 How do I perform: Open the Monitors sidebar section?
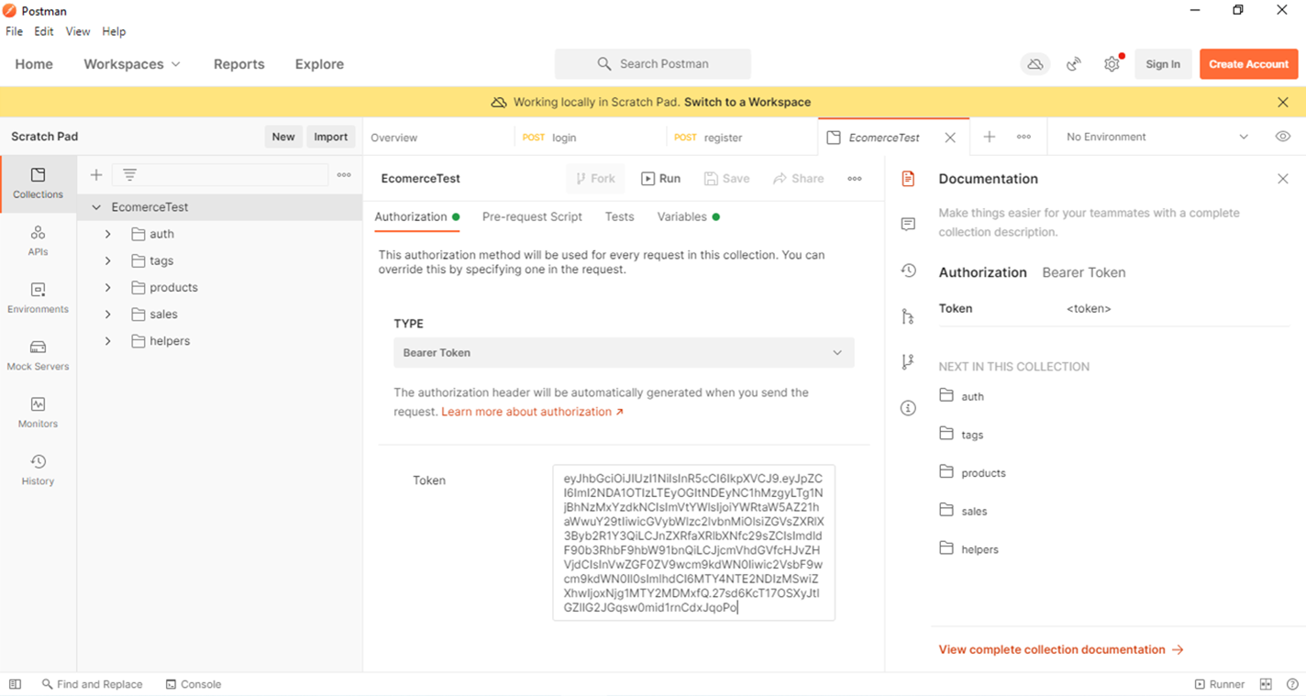[x=38, y=413]
